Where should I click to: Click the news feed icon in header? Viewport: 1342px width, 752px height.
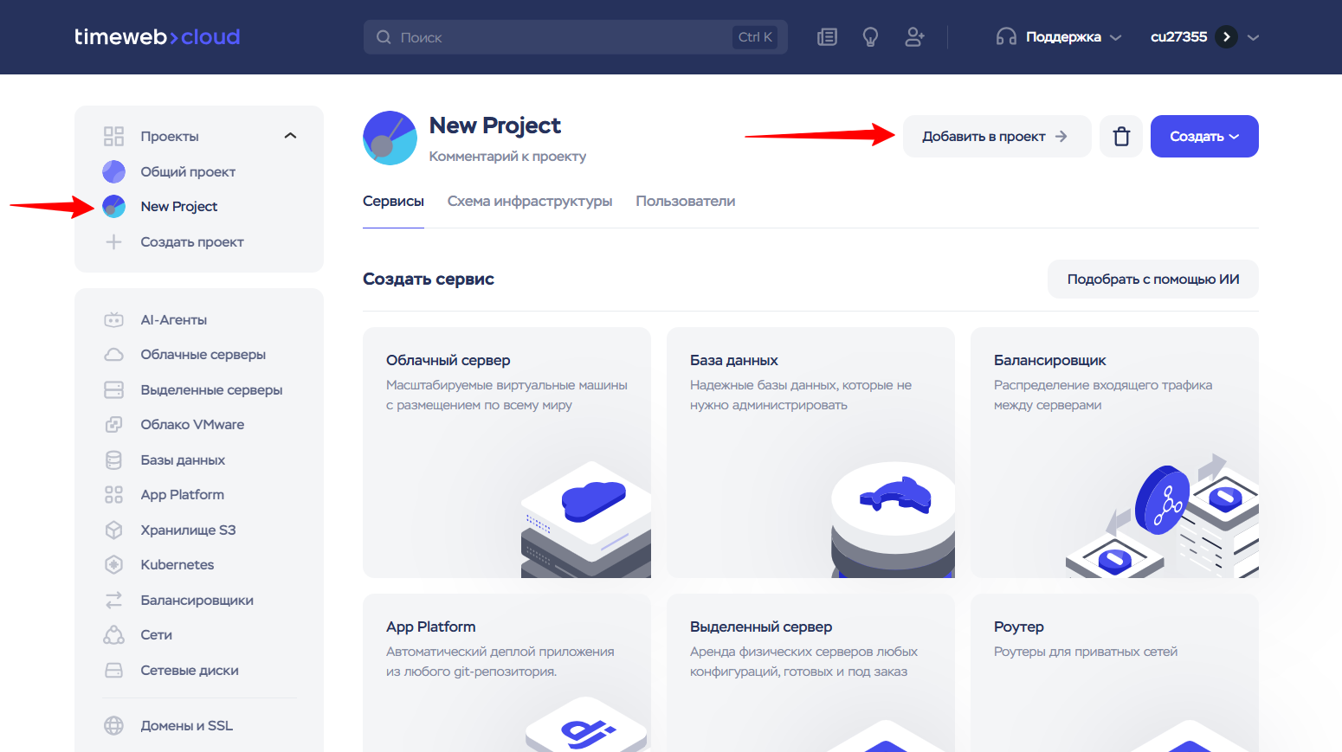pos(827,37)
